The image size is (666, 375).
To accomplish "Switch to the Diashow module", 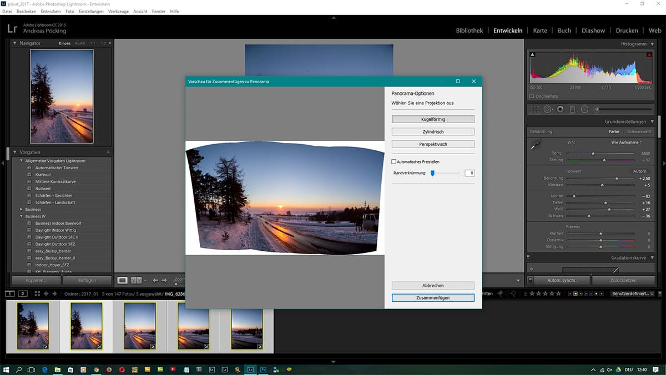I will pyautogui.click(x=593, y=31).
